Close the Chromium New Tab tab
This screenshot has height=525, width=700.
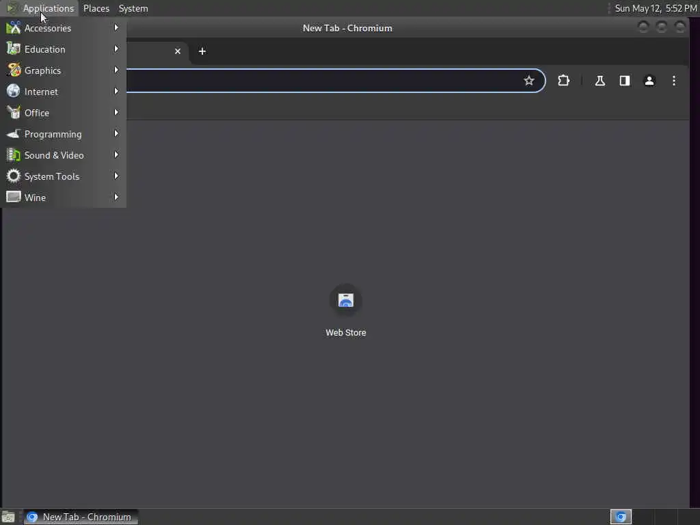click(x=178, y=51)
